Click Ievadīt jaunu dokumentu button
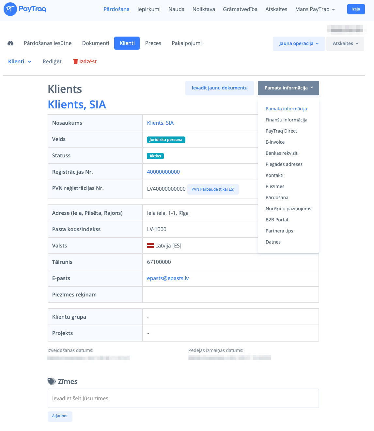Image resolution: width=374 pixels, height=431 pixels. click(x=220, y=88)
